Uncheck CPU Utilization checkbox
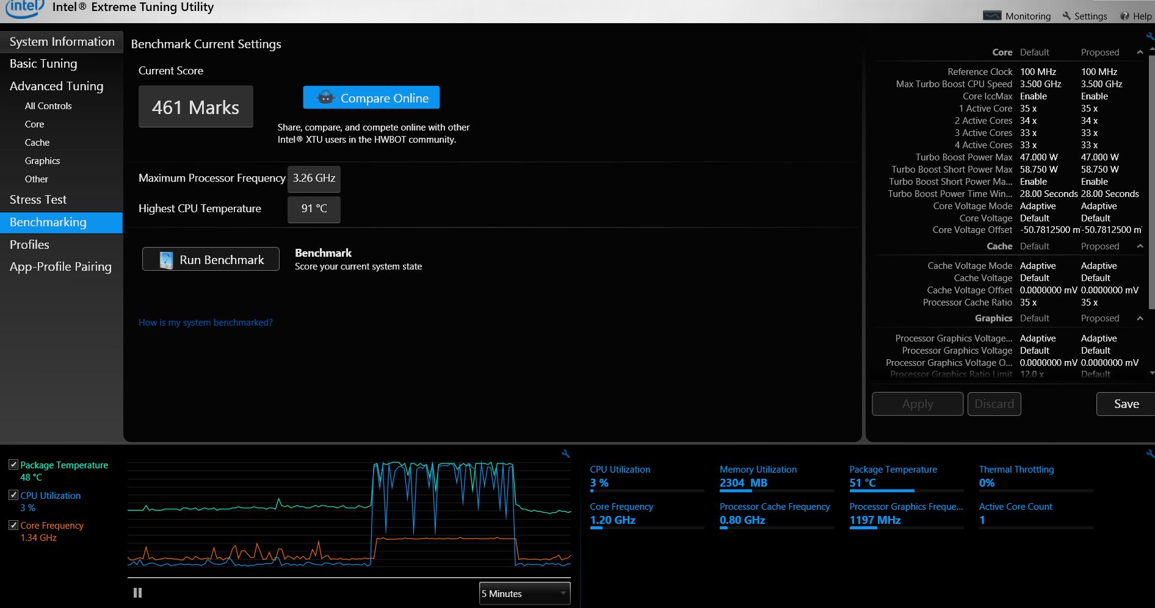 click(13, 495)
